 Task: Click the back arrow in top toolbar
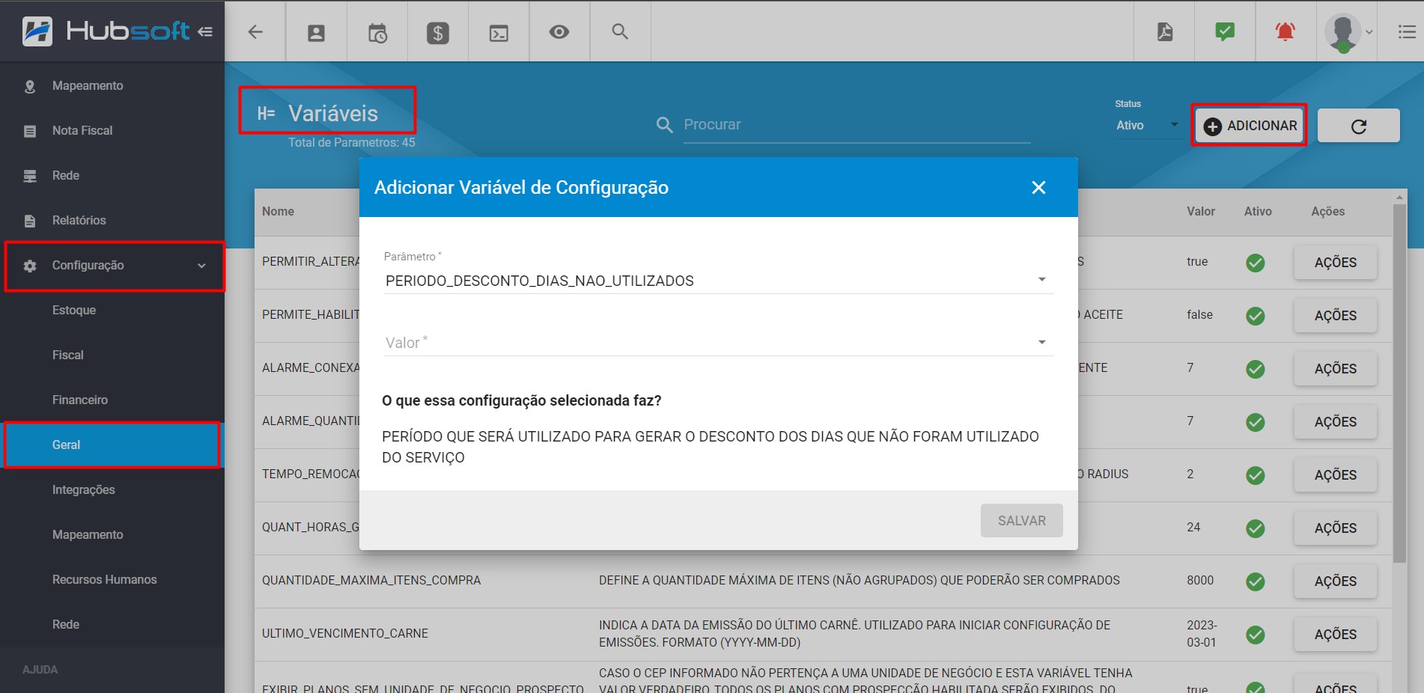click(x=255, y=32)
